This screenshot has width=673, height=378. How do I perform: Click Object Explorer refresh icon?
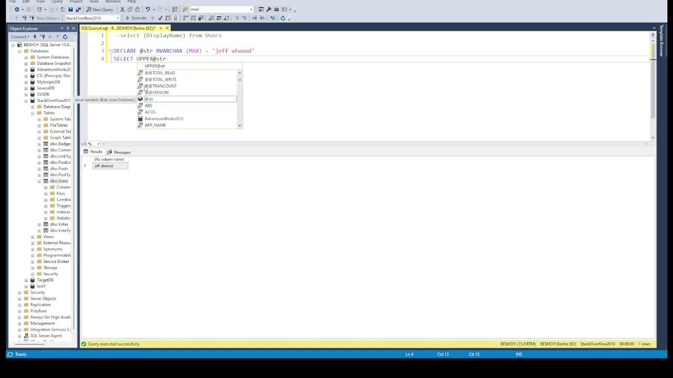click(x=65, y=37)
